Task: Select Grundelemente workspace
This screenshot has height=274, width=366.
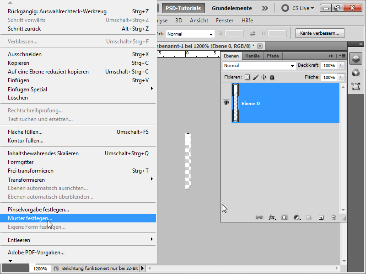Action: [232, 8]
